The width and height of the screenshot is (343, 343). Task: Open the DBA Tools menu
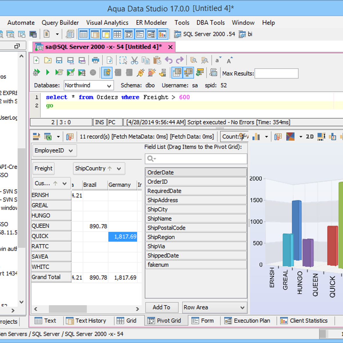(x=211, y=23)
